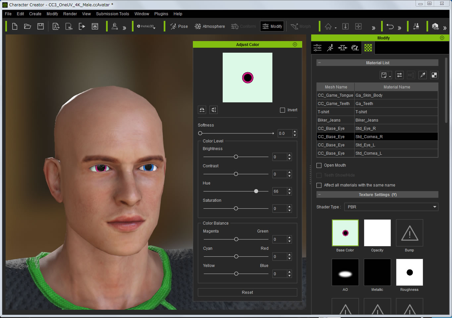The width and height of the screenshot is (452, 318).
Task: Select the Base Color texture thumbnail
Action: click(345, 233)
